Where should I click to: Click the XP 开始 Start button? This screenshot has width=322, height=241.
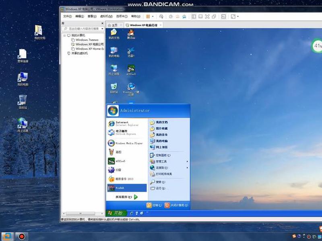(x=116, y=213)
